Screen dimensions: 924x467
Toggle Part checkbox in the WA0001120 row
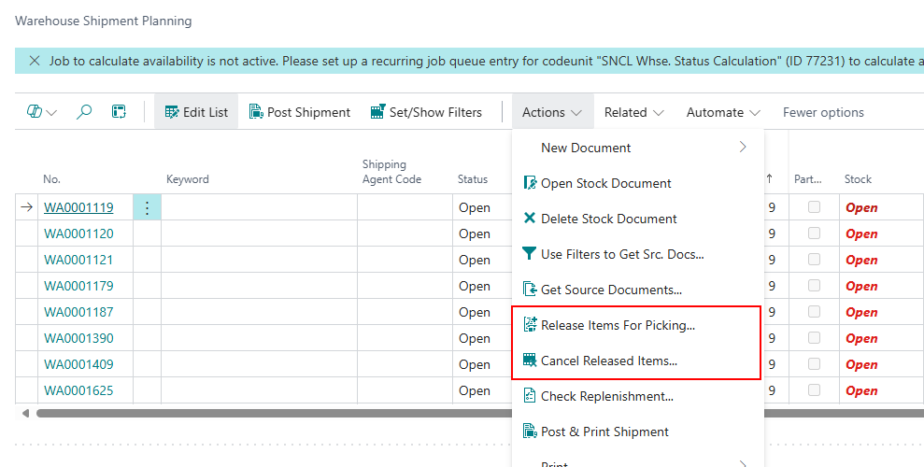(815, 233)
